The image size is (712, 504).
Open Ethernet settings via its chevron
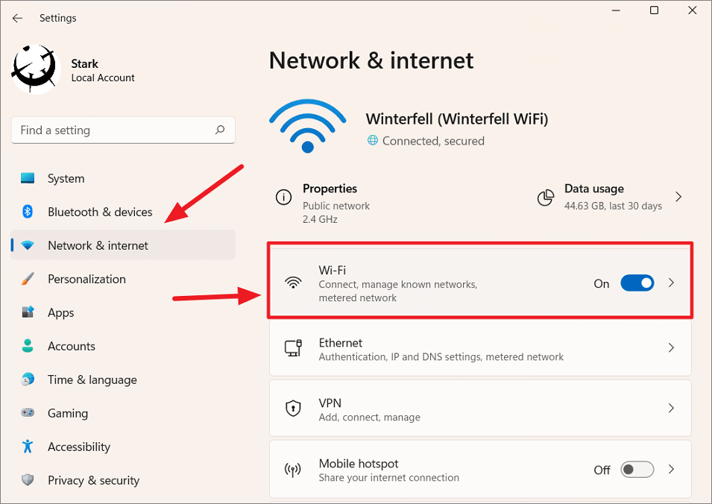click(670, 347)
